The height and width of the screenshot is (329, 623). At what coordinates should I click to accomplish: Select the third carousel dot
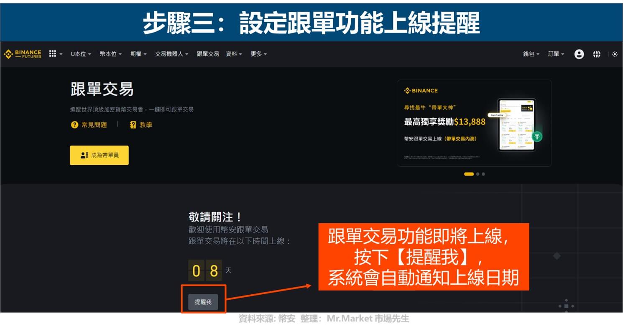pyautogui.click(x=483, y=174)
